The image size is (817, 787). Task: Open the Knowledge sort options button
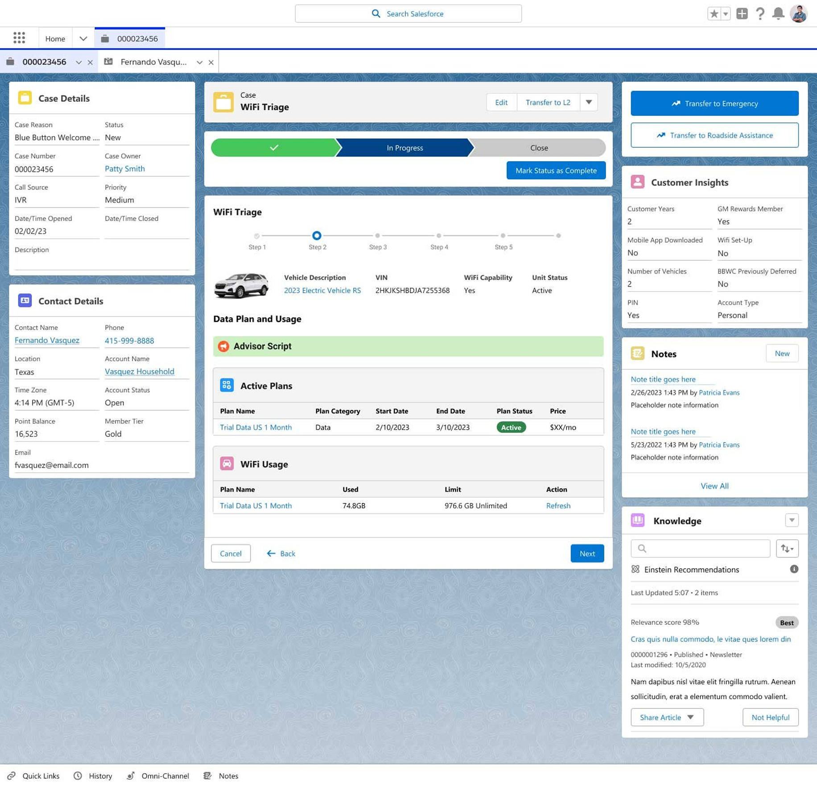click(787, 548)
